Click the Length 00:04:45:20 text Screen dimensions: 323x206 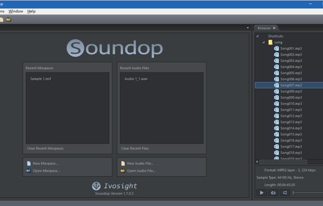click(x=280, y=185)
